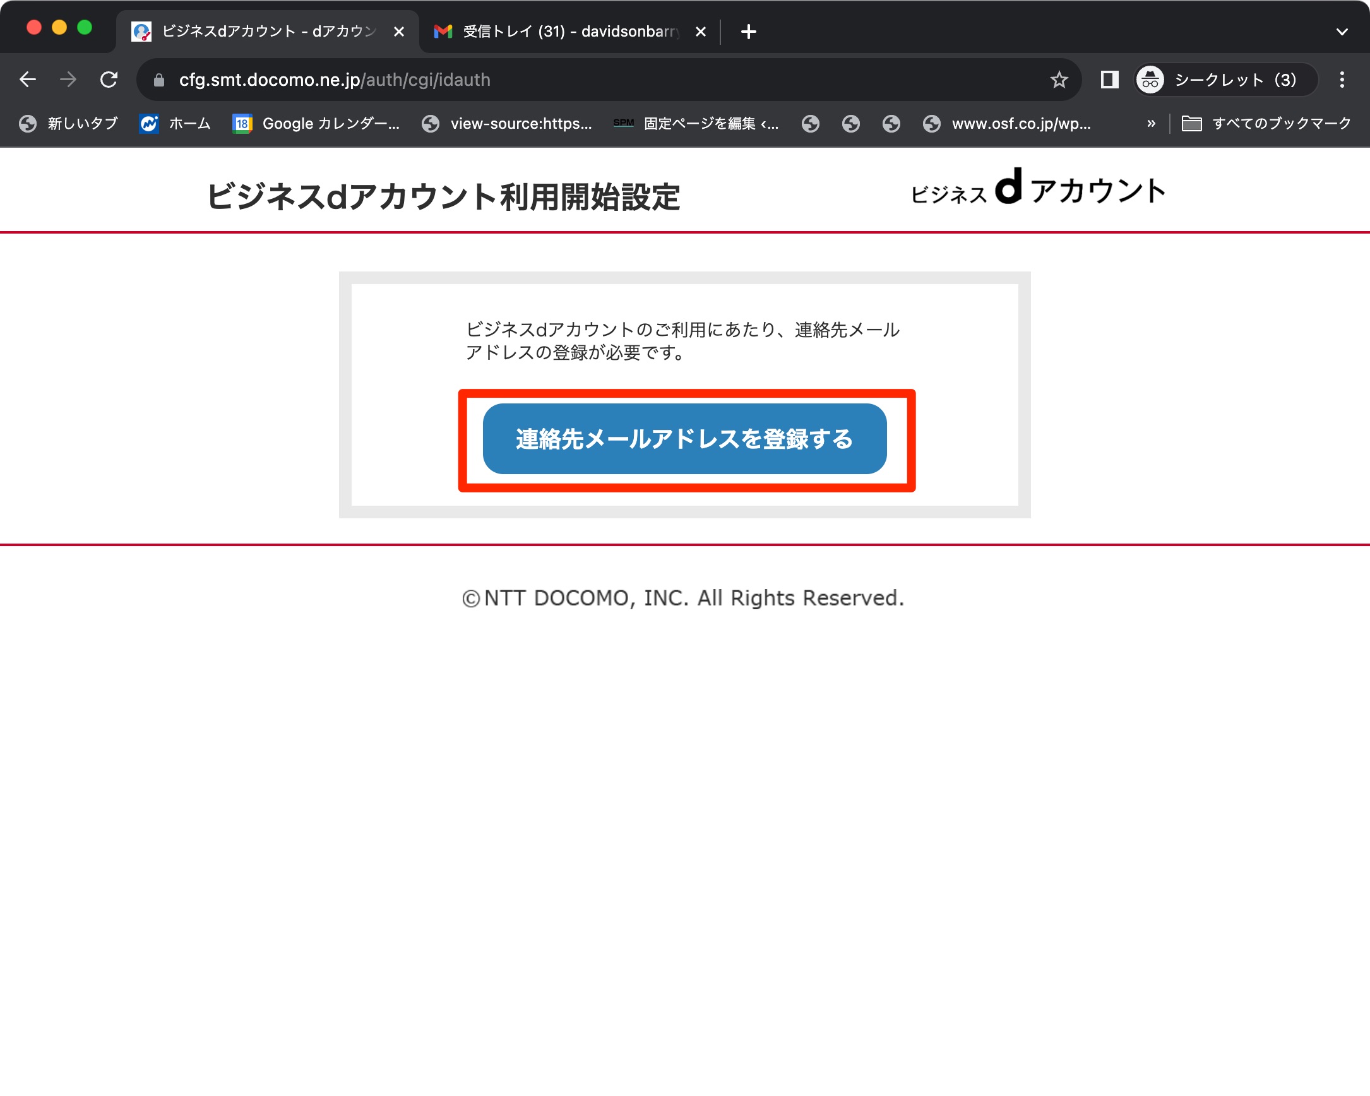The image size is (1370, 1096).
Task: Close the Gmail 受信トレイ tab
Action: click(x=700, y=31)
